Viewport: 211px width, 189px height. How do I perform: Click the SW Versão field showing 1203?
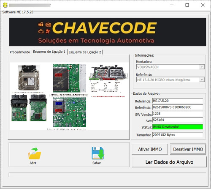(178, 114)
